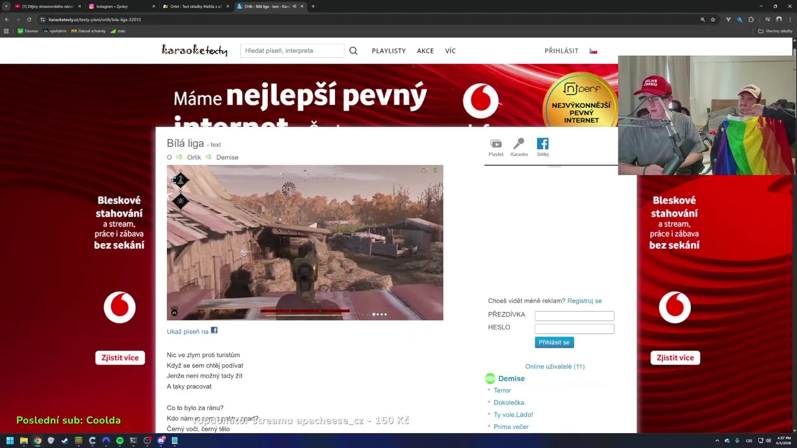Open AKCE menu item

coord(425,51)
